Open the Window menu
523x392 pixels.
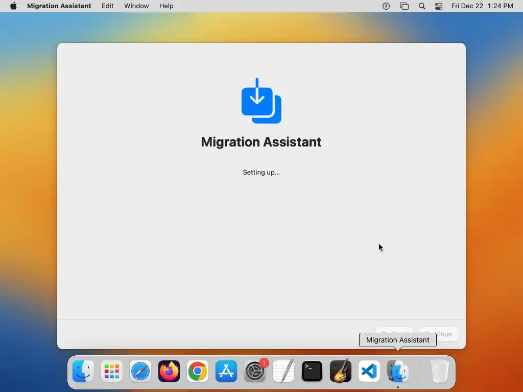pos(136,6)
